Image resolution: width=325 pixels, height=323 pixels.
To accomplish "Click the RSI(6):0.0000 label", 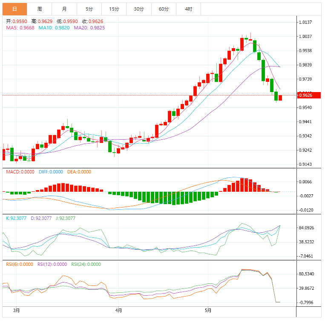I will (x=20, y=264).
